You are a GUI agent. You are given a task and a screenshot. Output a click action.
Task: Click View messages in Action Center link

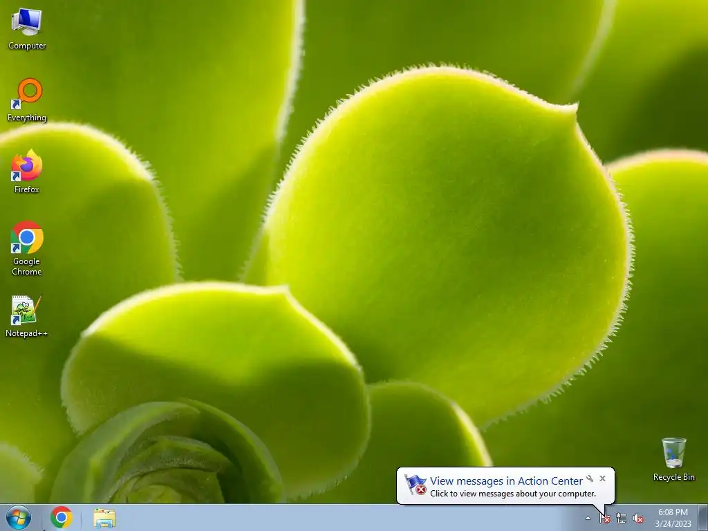click(x=505, y=481)
